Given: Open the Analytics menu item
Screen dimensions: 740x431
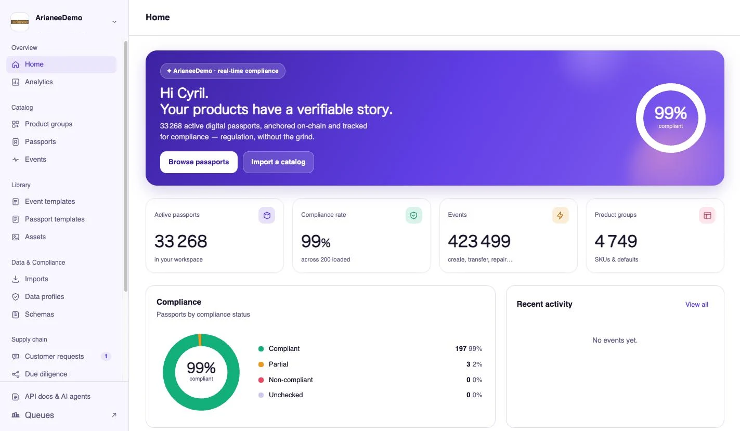Looking at the screenshot, I should coord(61,82).
